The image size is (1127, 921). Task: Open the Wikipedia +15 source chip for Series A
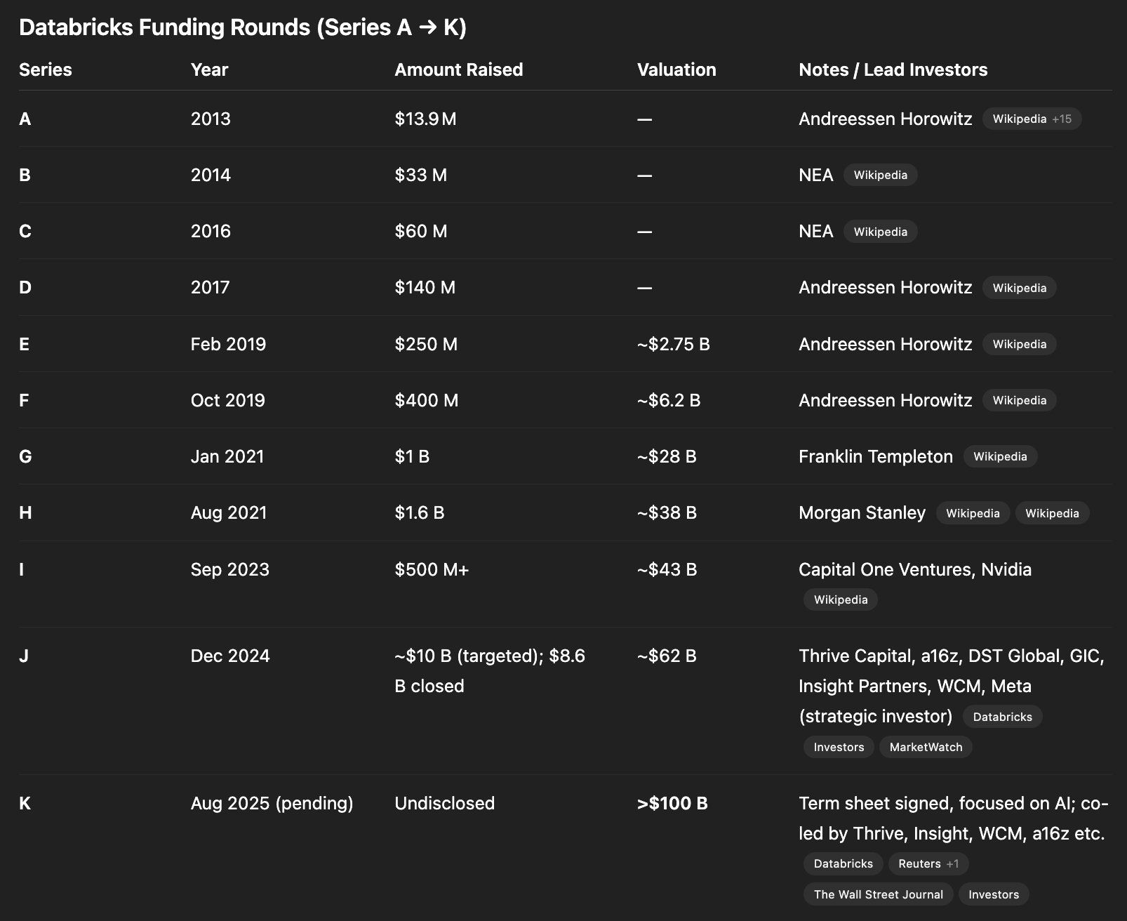(1032, 119)
